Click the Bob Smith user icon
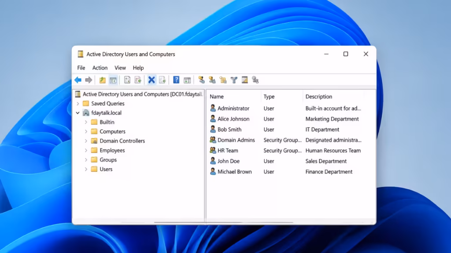This screenshot has width=451, height=253. tap(213, 130)
